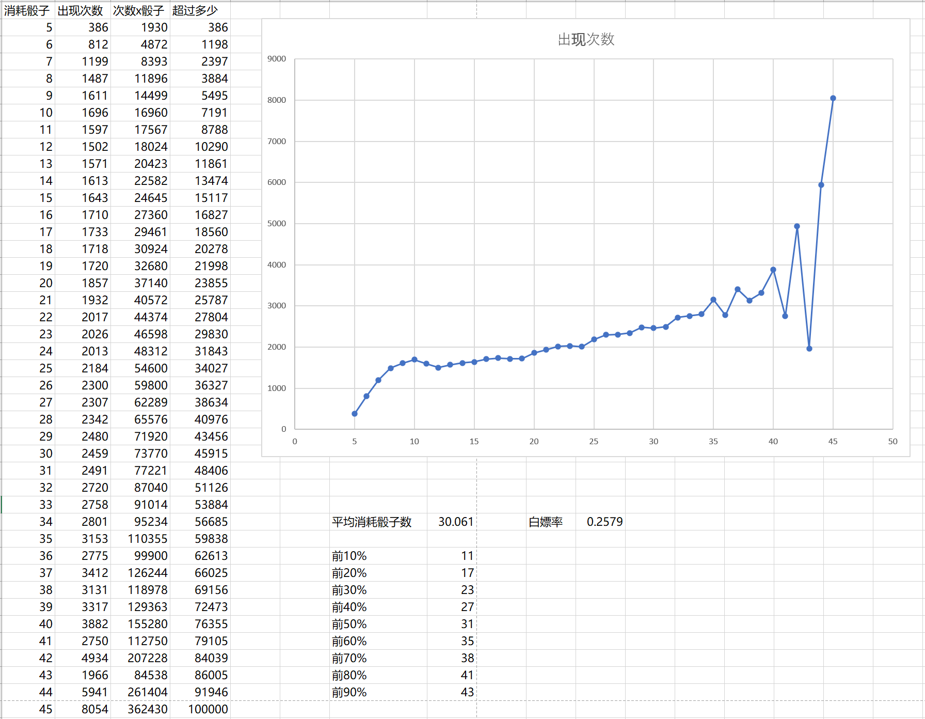The image size is (925, 719).
Task: Select cell showing 27360
Action: [140, 215]
